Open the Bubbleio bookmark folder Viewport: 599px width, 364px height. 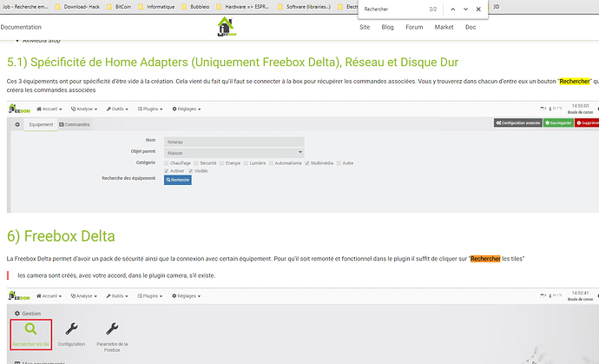point(195,6)
